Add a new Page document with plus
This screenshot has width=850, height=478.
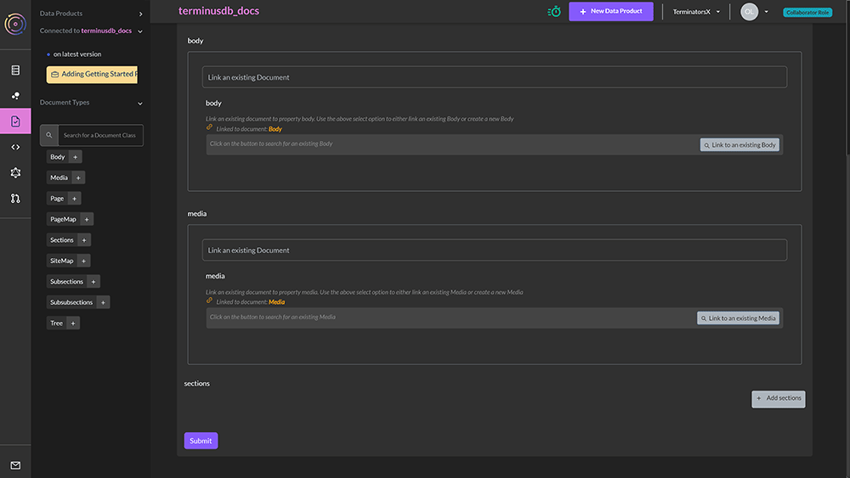click(74, 199)
